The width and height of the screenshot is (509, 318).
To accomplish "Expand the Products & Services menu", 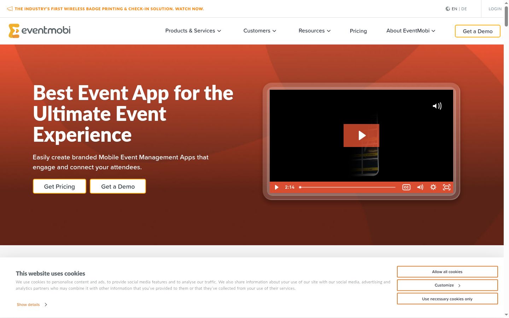I will coord(193,31).
